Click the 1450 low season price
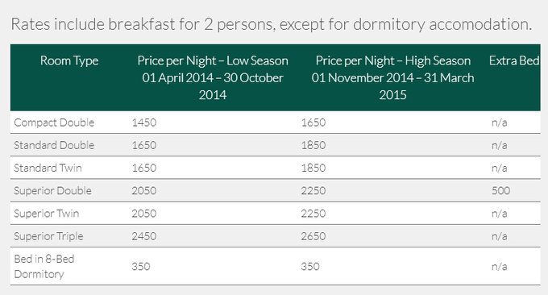The width and height of the screenshot is (548, 295). tap(144, 123)
